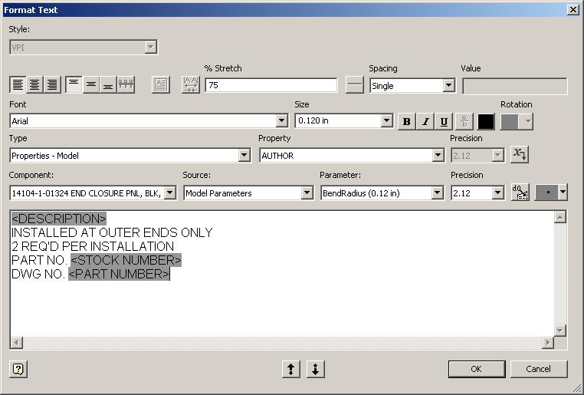Open the Spacing dropdown showing Single
This screenshot has height=395, width=584.
449,86
